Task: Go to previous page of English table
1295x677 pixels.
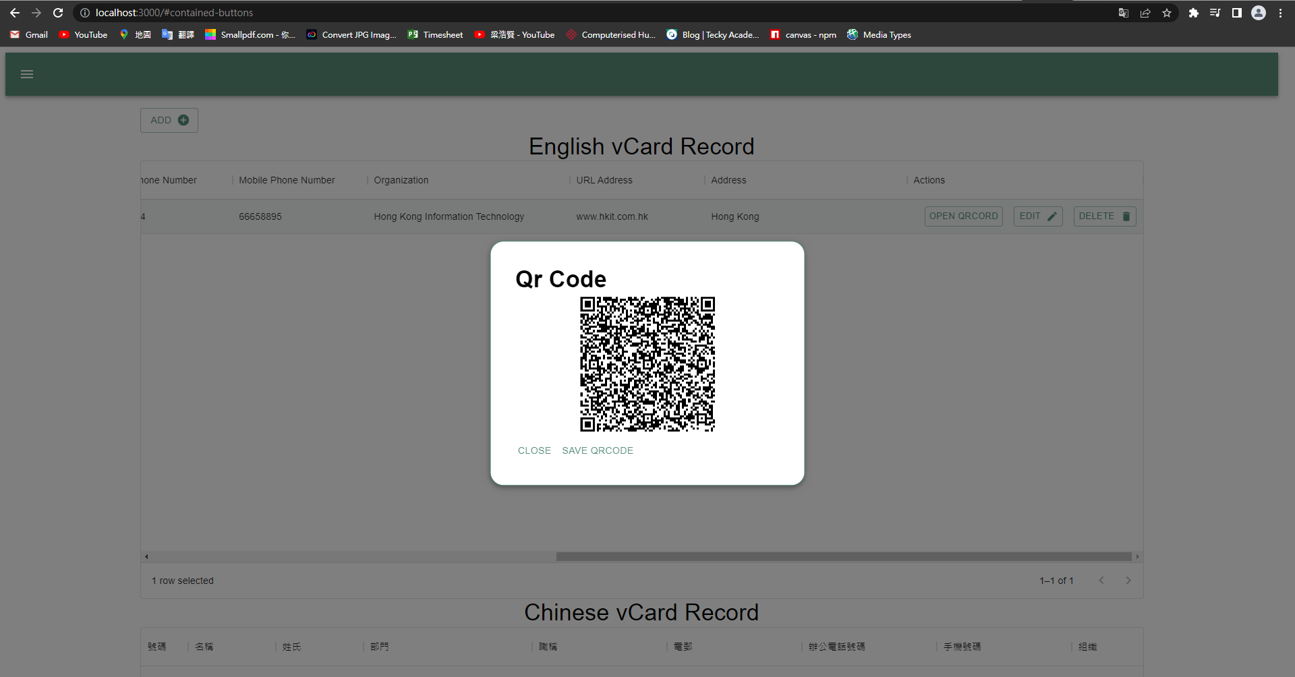Action: 1101,581
